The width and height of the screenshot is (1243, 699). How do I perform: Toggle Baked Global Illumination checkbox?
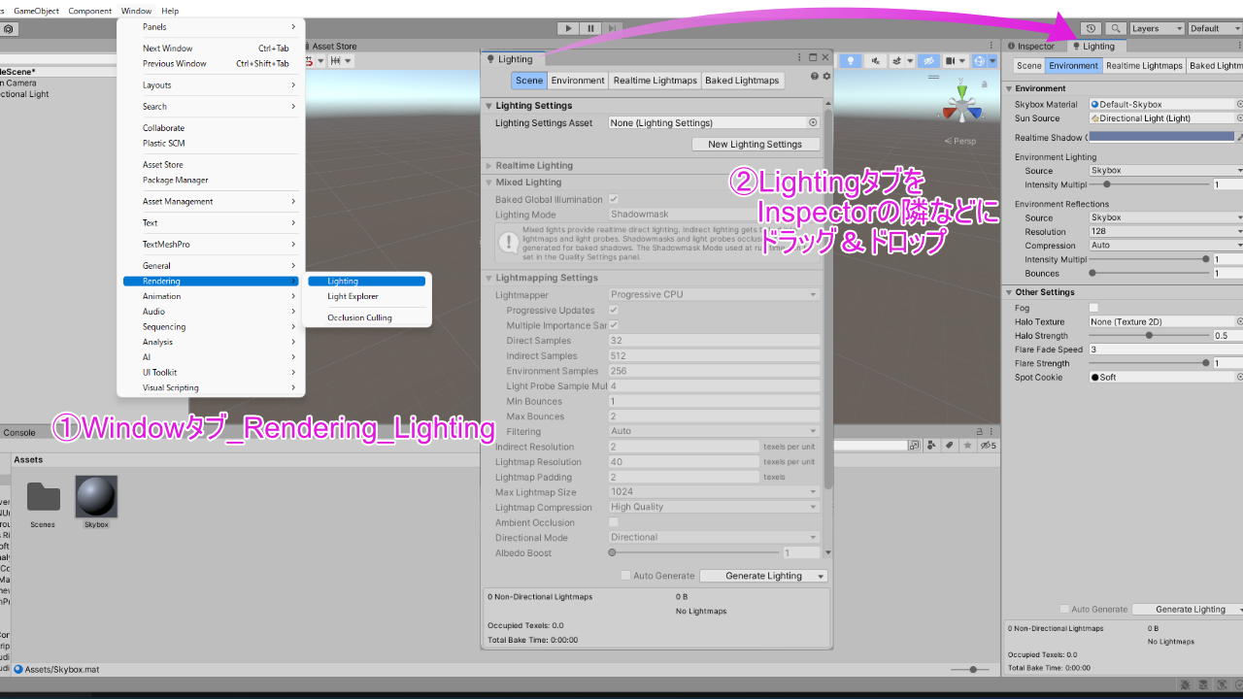tap(614, 199)
